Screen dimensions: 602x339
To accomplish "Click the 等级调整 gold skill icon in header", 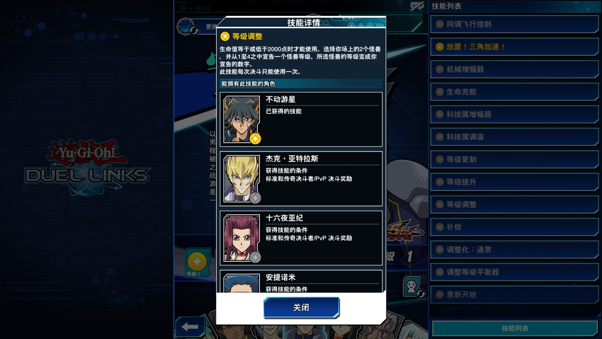I will point(225,36).
